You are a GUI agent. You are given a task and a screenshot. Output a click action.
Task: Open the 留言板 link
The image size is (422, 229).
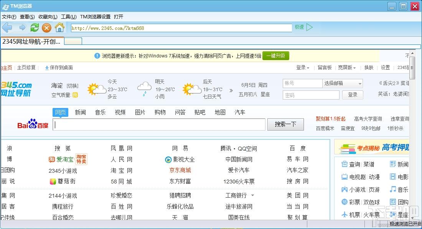click(325, 67)
